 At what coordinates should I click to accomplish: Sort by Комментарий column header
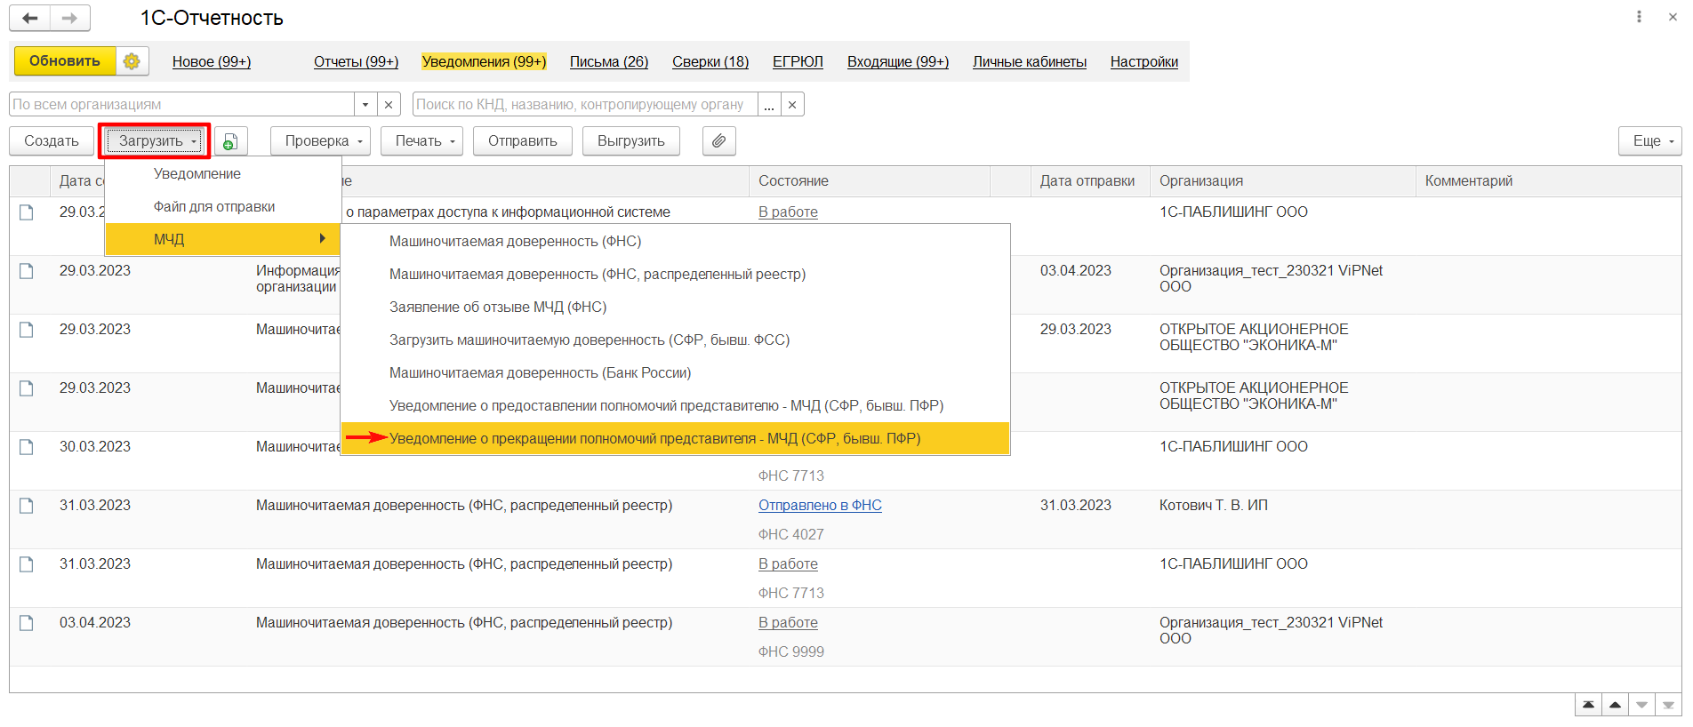1548,181
